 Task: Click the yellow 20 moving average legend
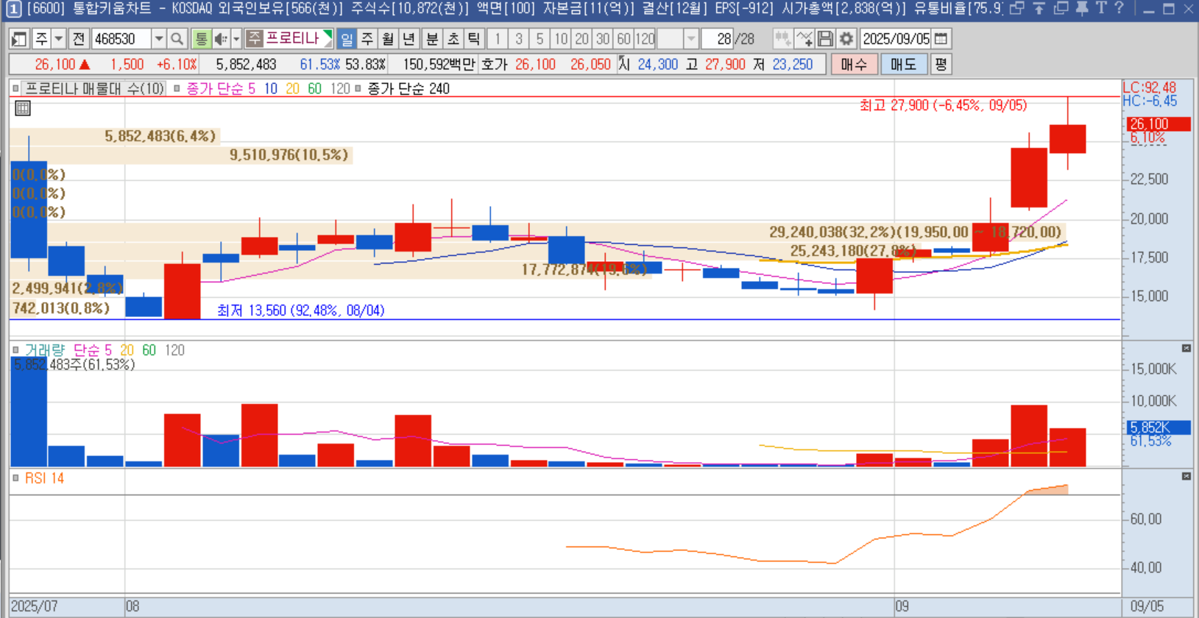tap(292, 88)
